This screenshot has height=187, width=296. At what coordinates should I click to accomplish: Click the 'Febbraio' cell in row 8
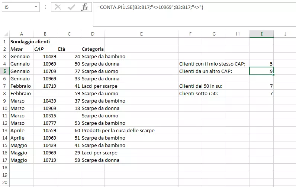[21, 93]
